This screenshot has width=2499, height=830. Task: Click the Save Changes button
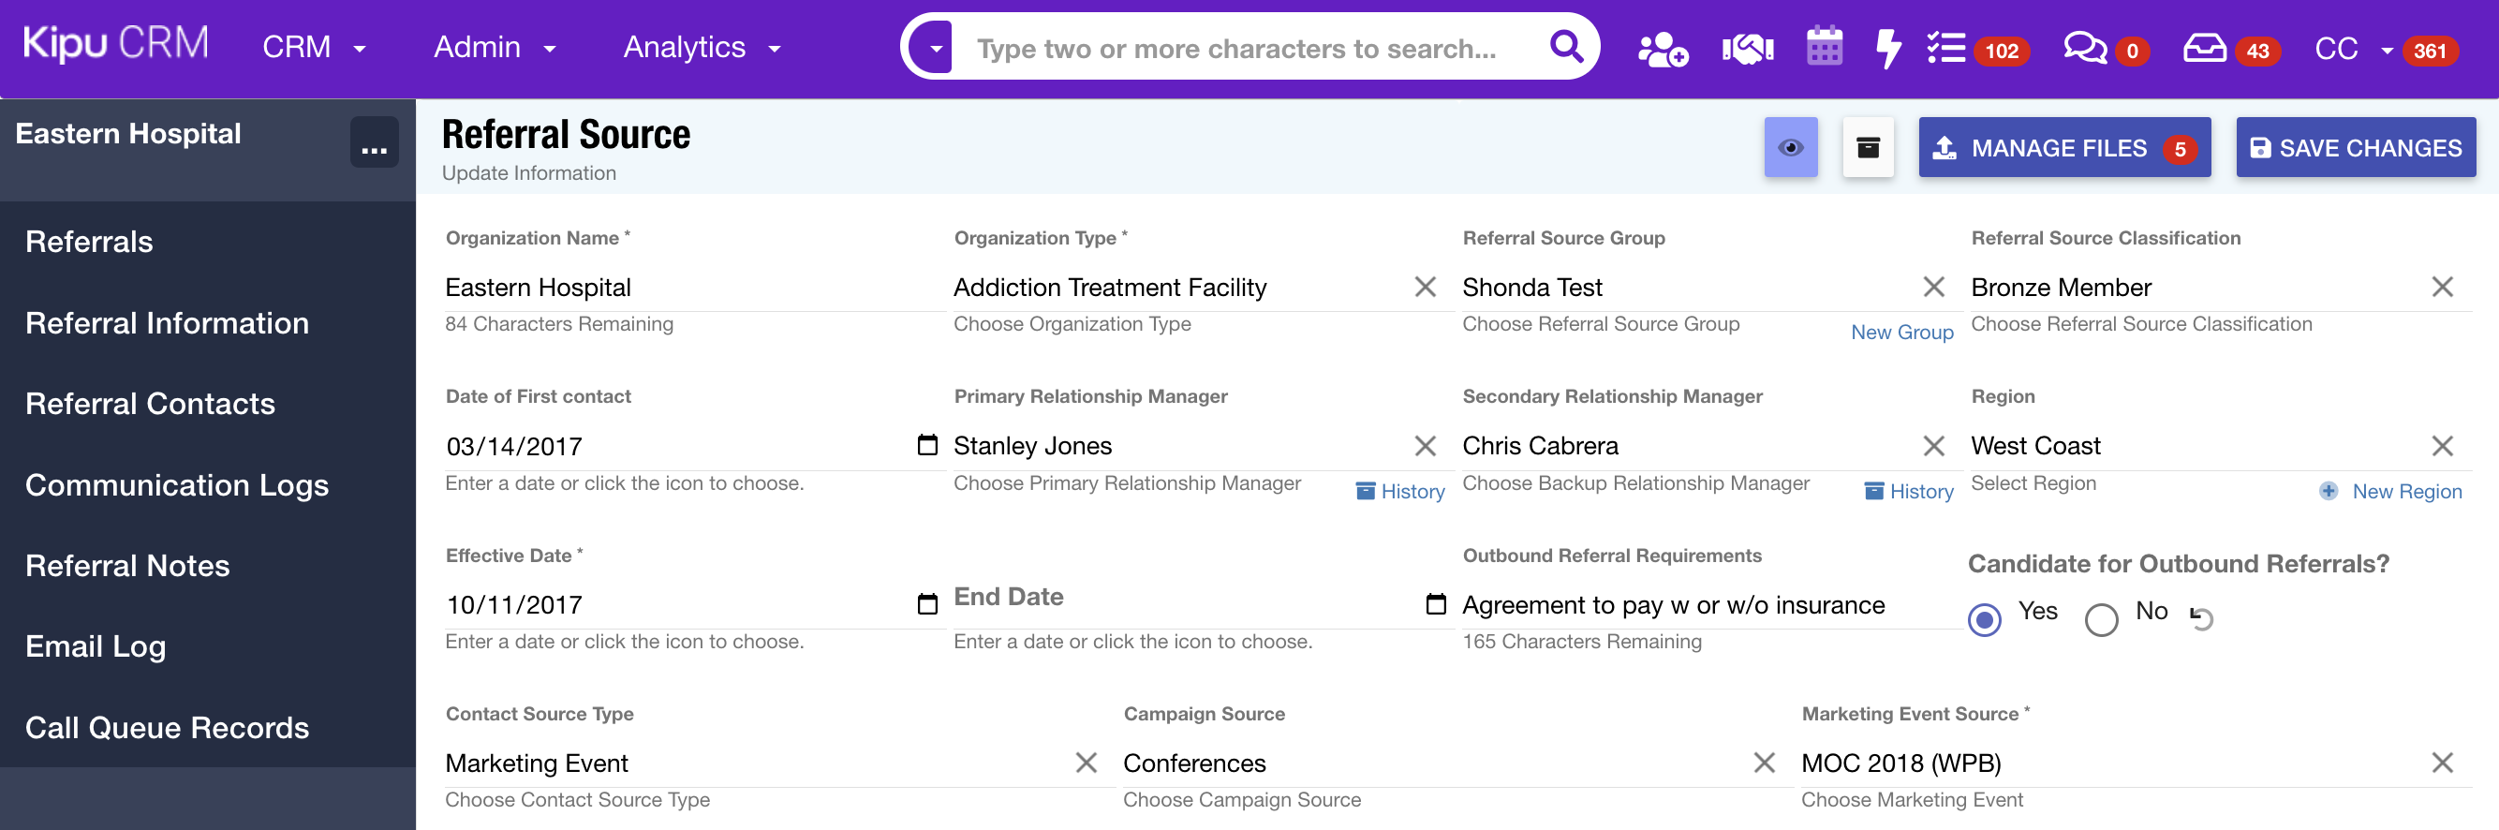tap(2355, 148)
